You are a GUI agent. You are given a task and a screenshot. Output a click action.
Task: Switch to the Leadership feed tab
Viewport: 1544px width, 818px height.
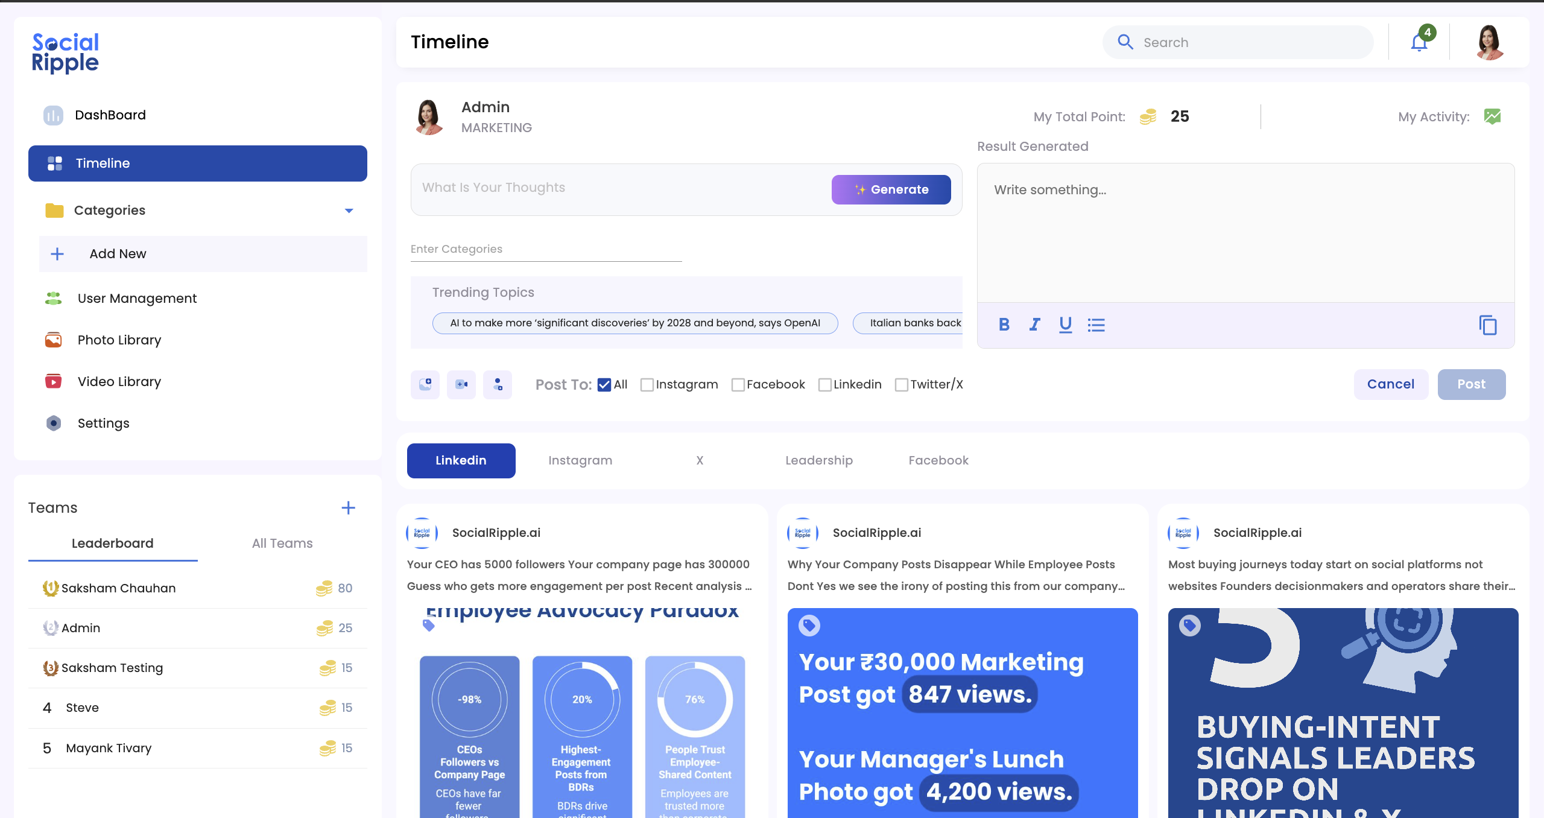click(x=818, y=461)
